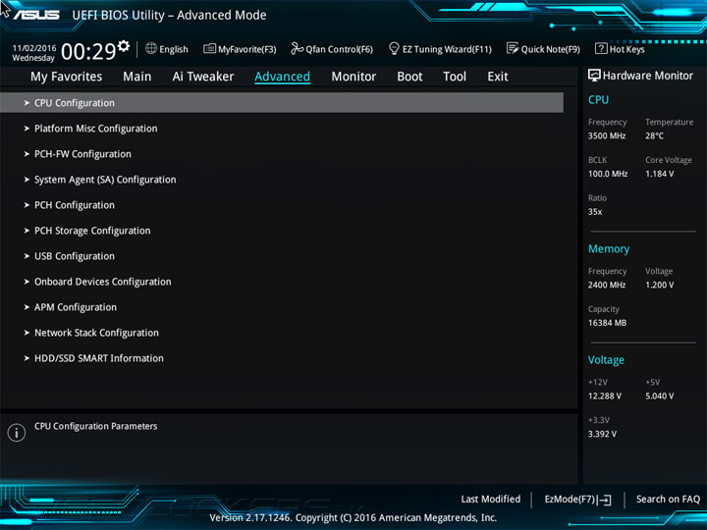Screen dimensions: 707x530
Task: Click the Hot Keys question mark icon
Action: tap(601, 48)
